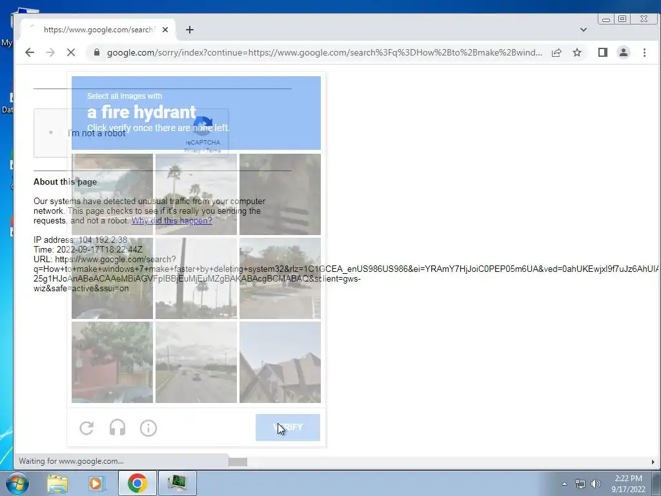The height and width of the screenshot is (496, 661).
Task: Click the address bar URL field
Action: pos(325,52)
